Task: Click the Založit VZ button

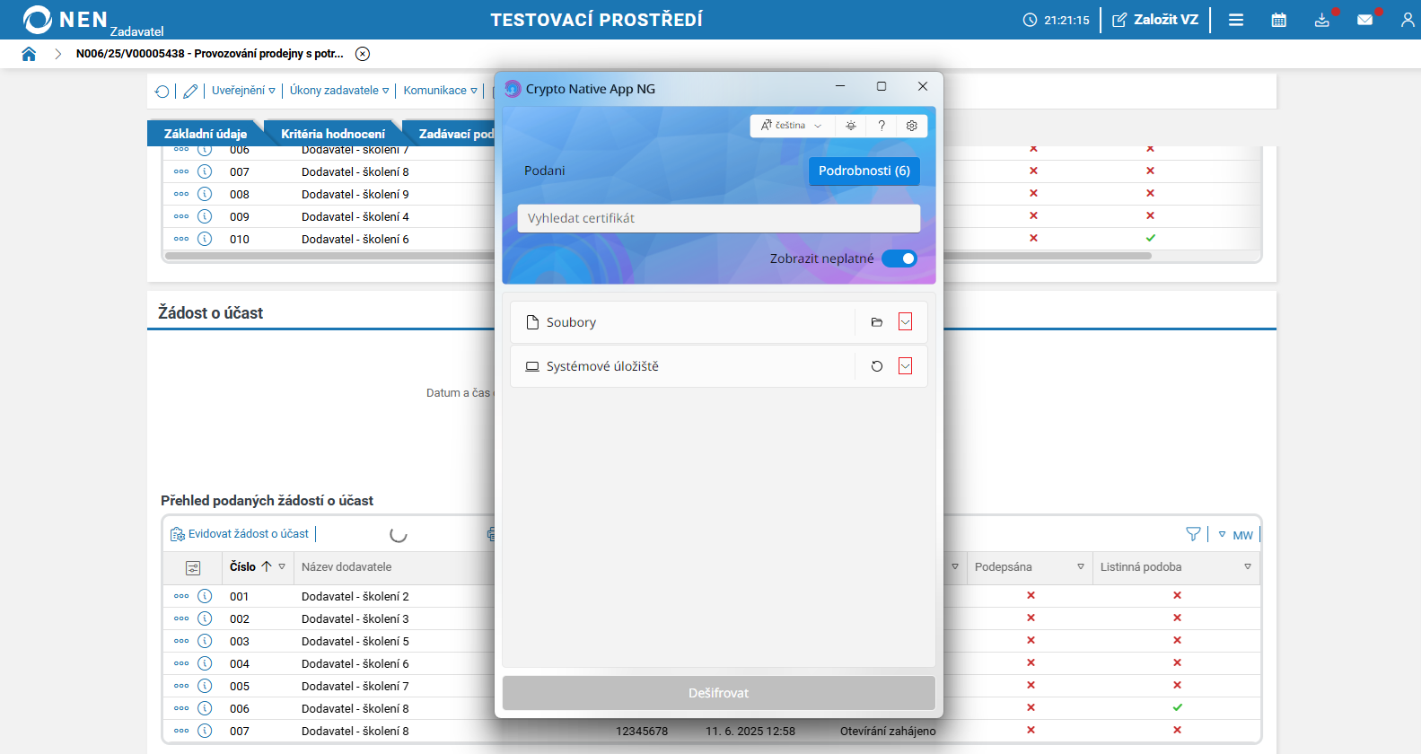Action: (1155, 20)
